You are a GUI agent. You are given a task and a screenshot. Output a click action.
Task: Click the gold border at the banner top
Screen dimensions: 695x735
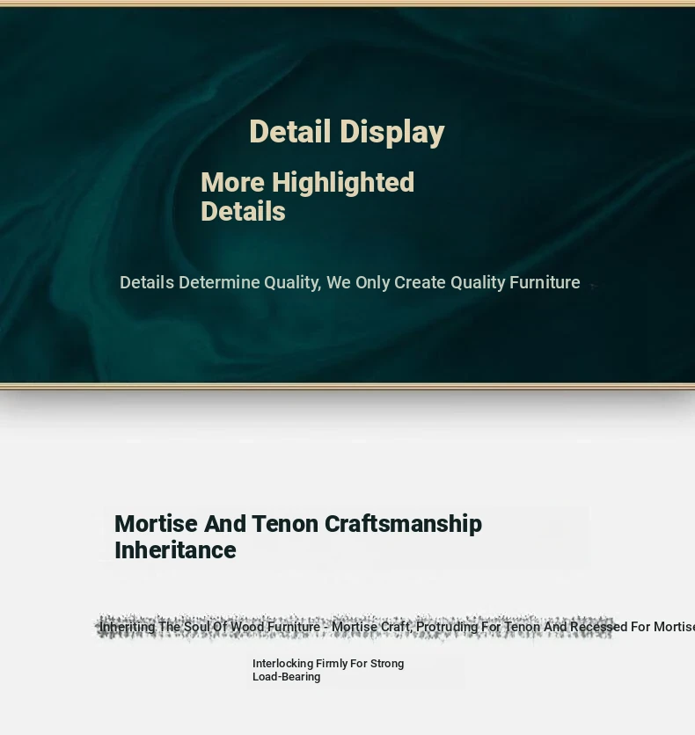(347, 4)
